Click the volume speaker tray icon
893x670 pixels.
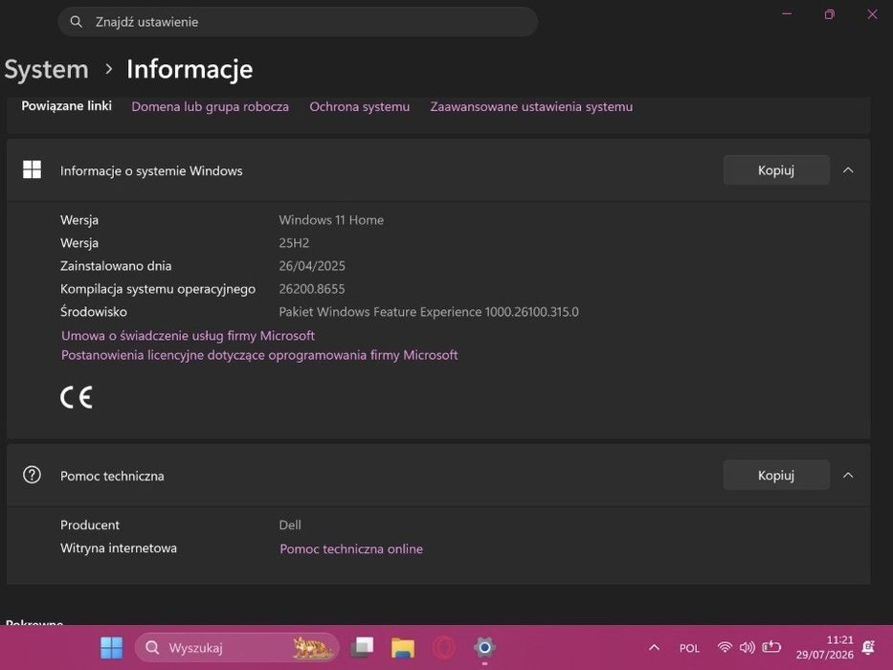tap(748, 647)
